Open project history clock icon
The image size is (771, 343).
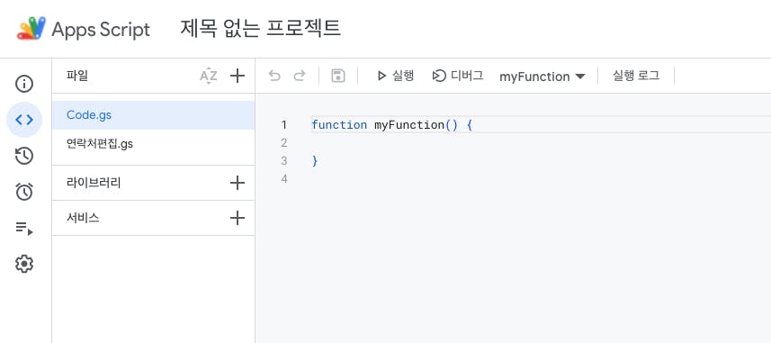point(24,156)
